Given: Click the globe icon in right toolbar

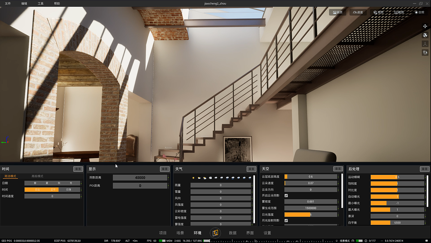Looking at the screenshot, I should point(425,35).
